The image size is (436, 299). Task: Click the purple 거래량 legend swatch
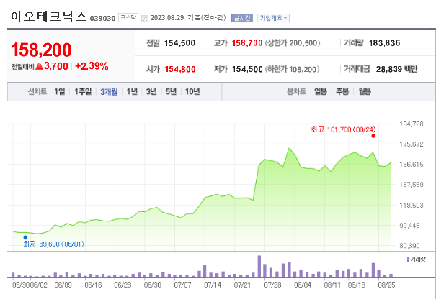click(x=408, y=259)
